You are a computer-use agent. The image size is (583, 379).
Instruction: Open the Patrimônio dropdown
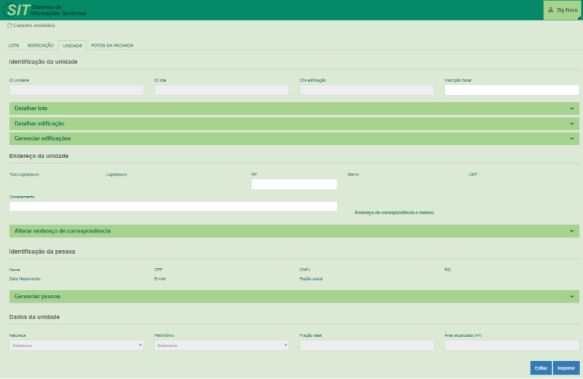click(222, 345)
